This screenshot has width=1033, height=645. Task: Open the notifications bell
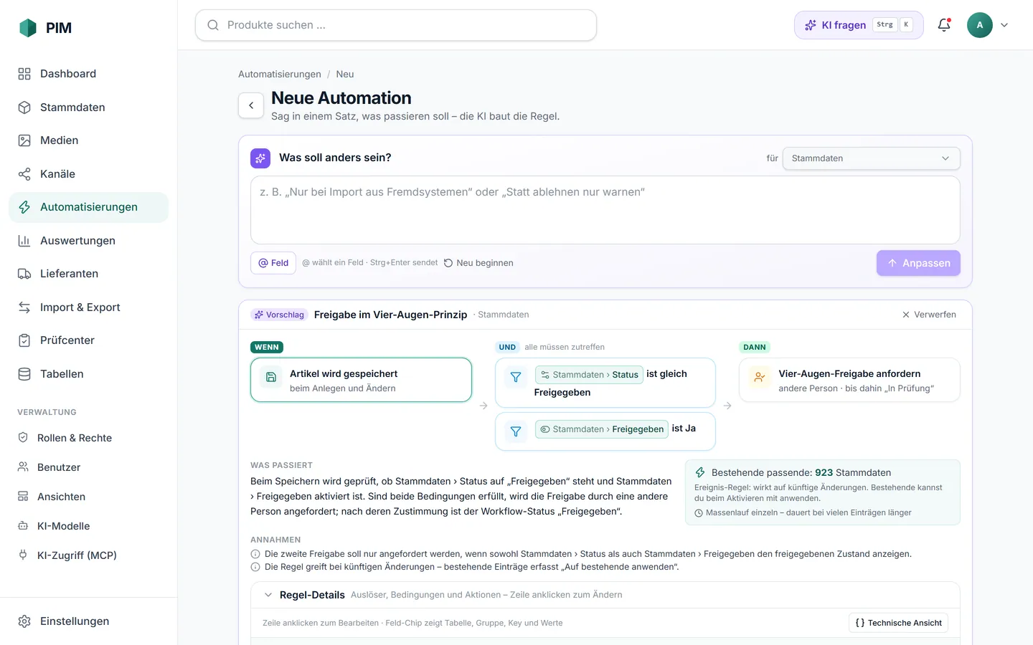pyautogui.click(x=944, y=25)
